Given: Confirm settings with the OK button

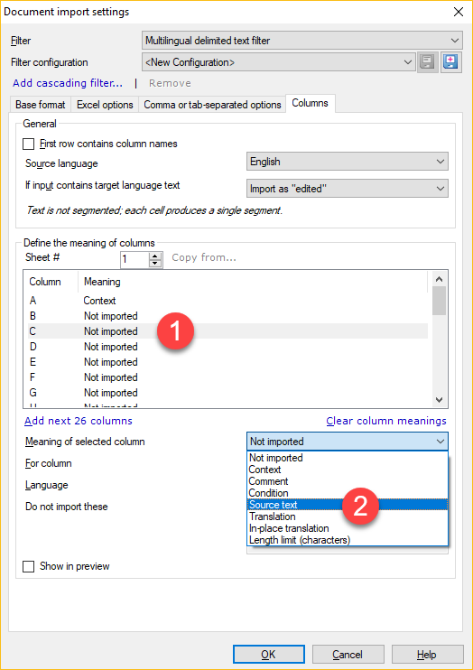Looking at the screenshot, I should click(268, 654).
